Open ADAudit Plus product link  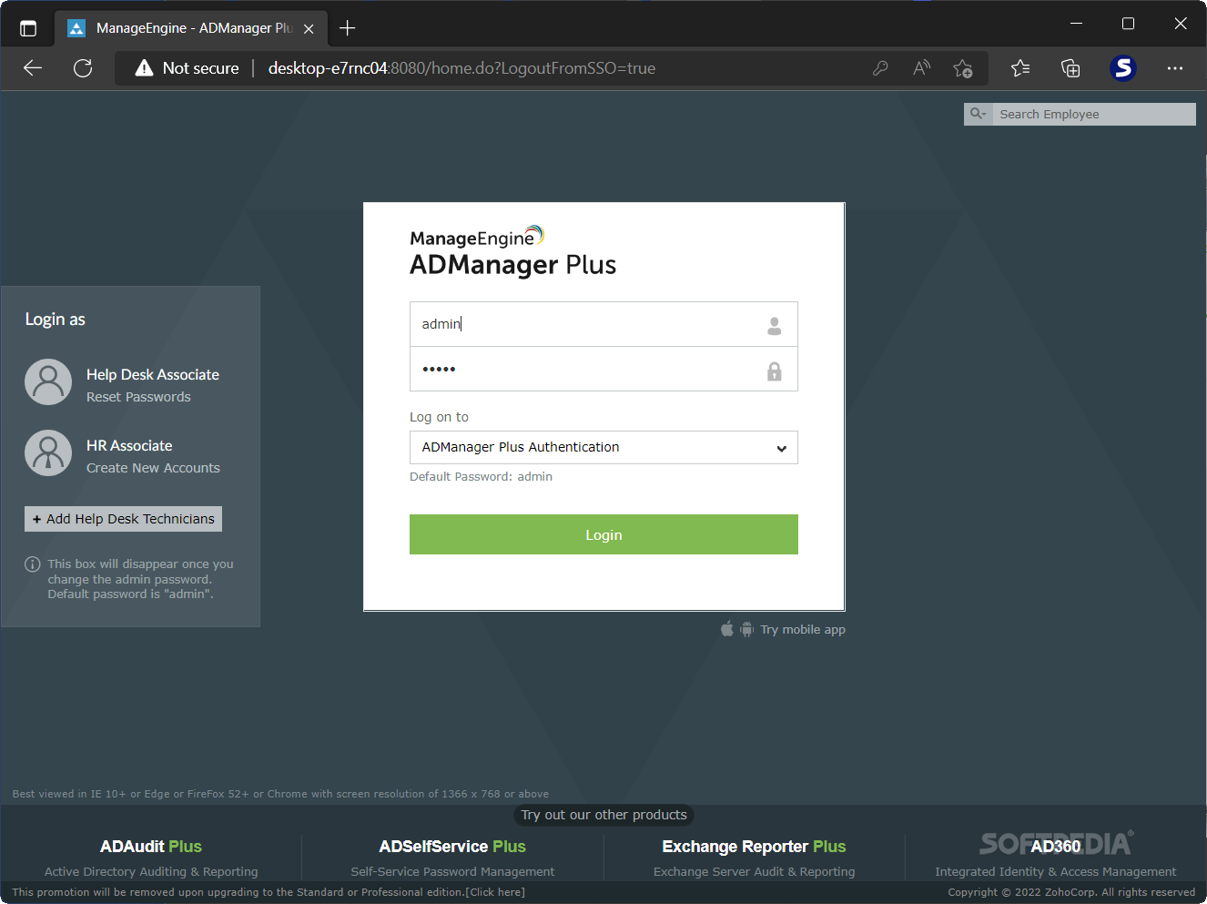[x=151, y=847]
